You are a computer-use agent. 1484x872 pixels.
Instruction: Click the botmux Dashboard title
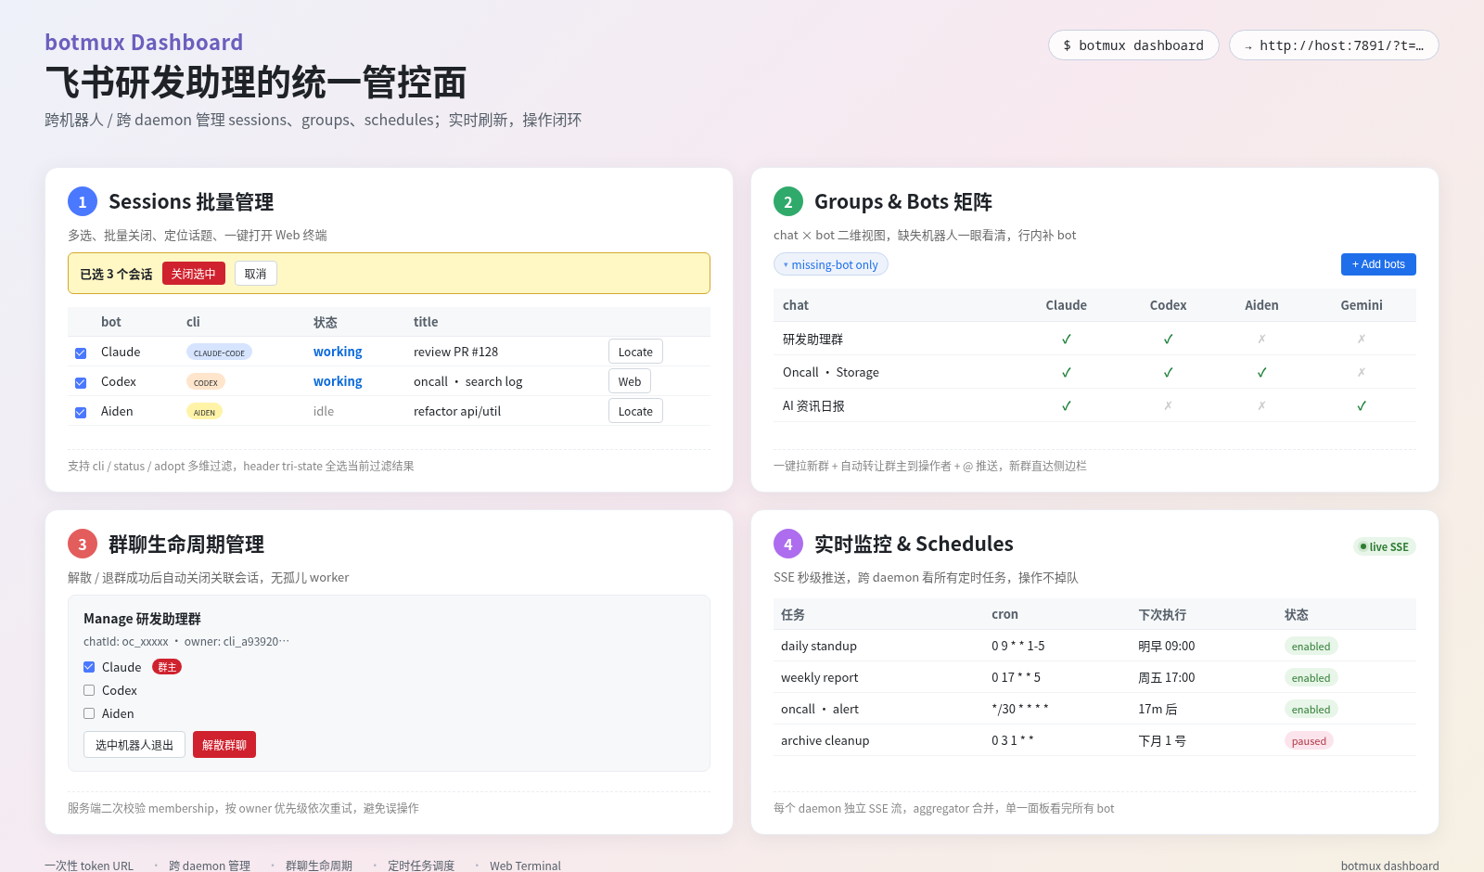click(x=144, y=43)
